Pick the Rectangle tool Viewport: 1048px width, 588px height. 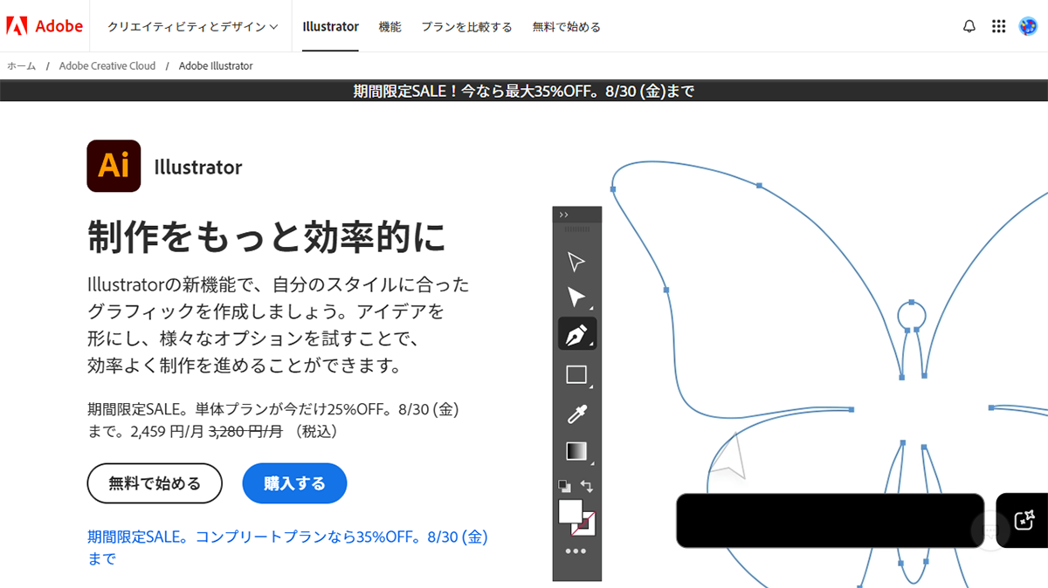576,373
